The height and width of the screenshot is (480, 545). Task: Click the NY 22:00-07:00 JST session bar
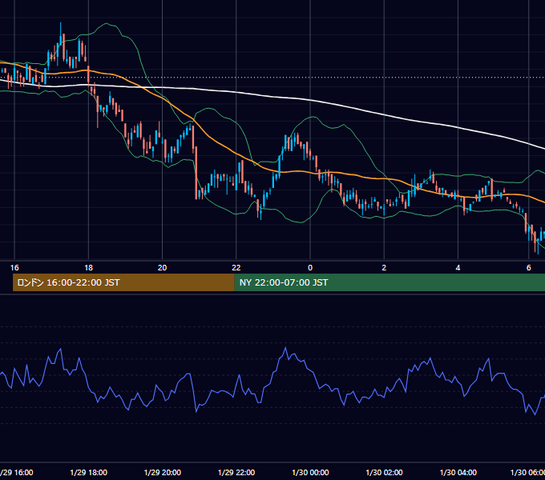click(390, 282)
